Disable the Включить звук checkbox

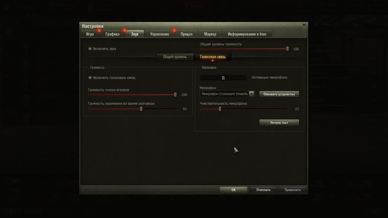(x=90, y=49)
